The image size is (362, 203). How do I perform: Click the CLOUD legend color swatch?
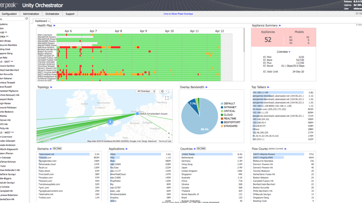pyautogui.click(x=222, y=115)
